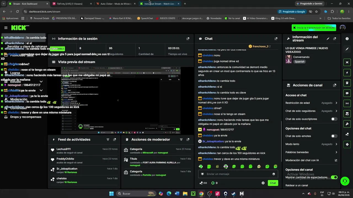Insert the last emote in the quick emote row
This screenshot has height=198, width=353.
pos(276,166)
